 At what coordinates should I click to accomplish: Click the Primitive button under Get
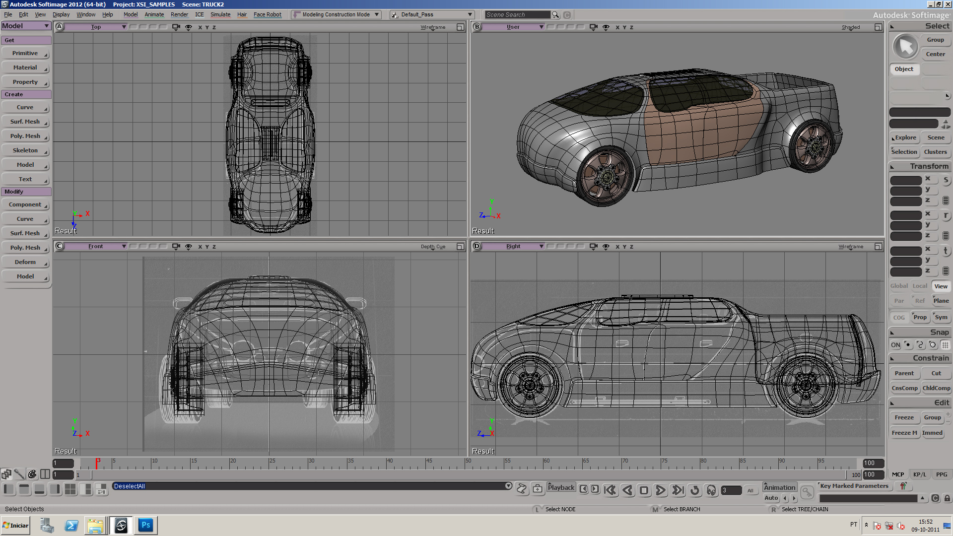[25, 53]
